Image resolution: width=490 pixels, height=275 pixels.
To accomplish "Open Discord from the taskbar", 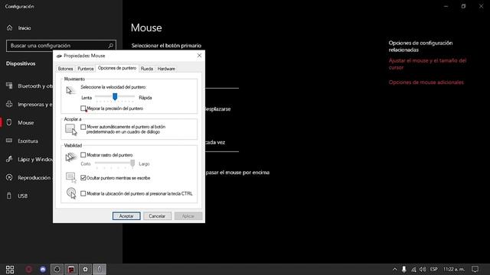I will point(43,270).
